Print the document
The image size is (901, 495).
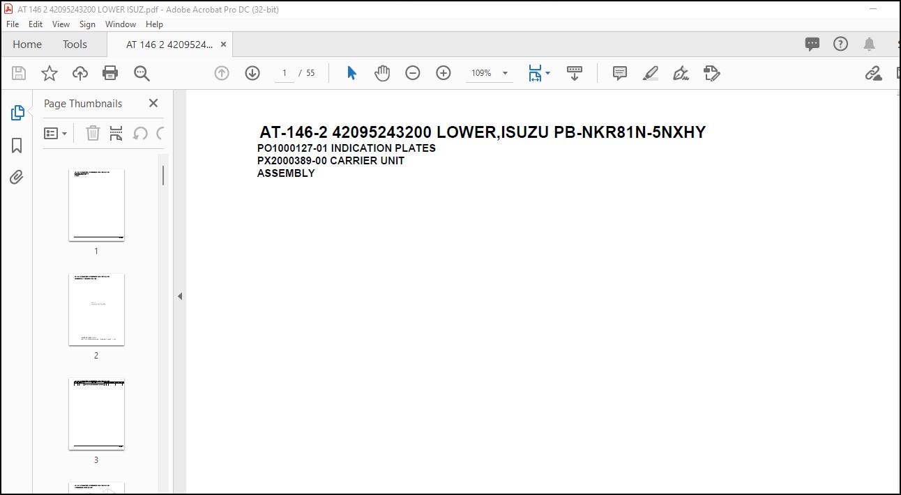(110, 73)
